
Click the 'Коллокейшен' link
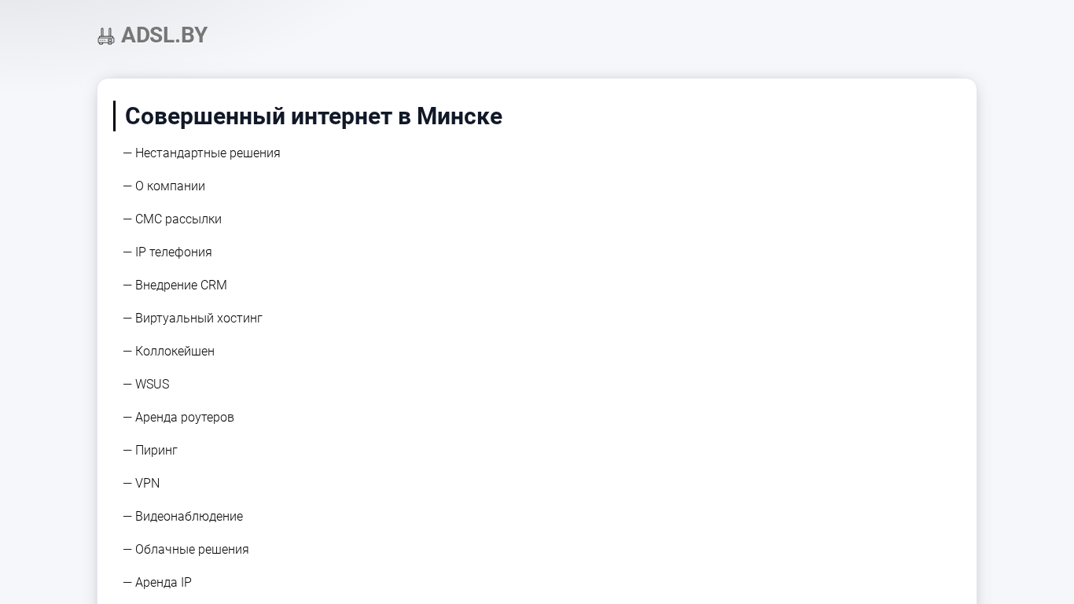[x=175, y=352]
